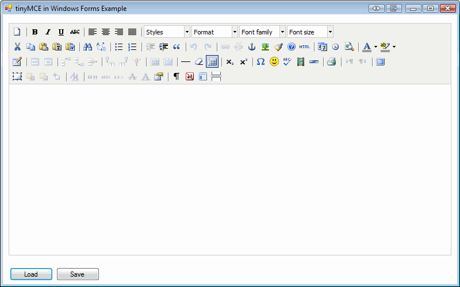The width and height of the screenshot is (460, 287).
Task: Open the Help icon
Action: 292,46
